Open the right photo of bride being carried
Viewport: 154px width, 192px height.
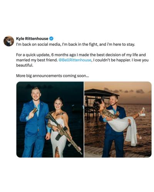[x=118, y=119]
